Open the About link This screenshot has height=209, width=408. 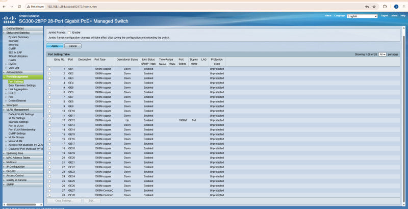394,16
